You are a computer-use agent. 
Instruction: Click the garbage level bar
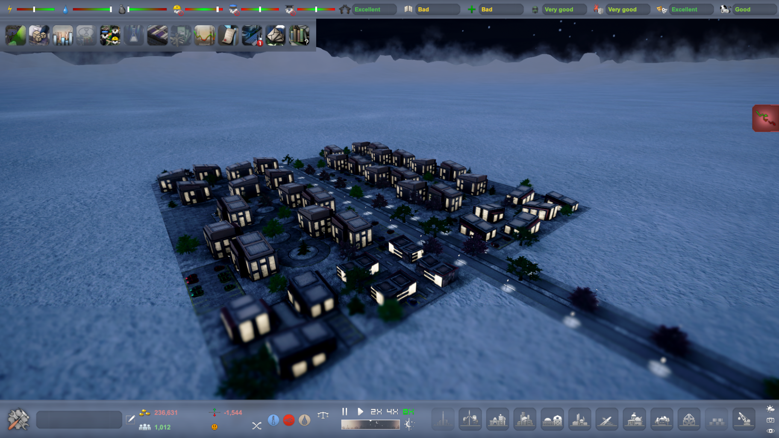(x=147, y=9)
